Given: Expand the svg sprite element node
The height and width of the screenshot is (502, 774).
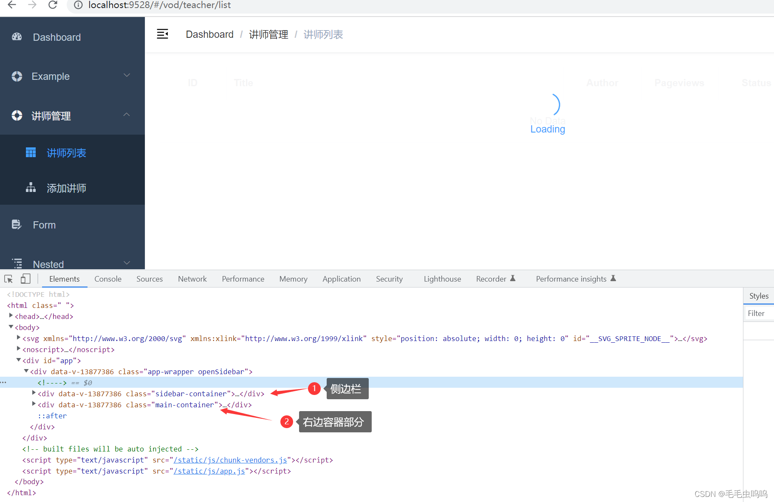Looking at the screenshot, I should coord(19,338).
